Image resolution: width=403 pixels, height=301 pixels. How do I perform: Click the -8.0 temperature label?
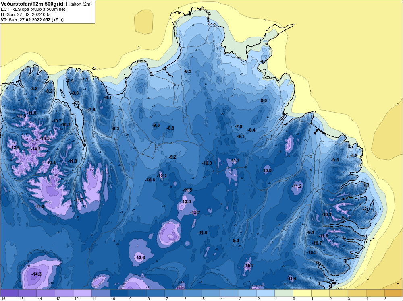click(263, 101)
